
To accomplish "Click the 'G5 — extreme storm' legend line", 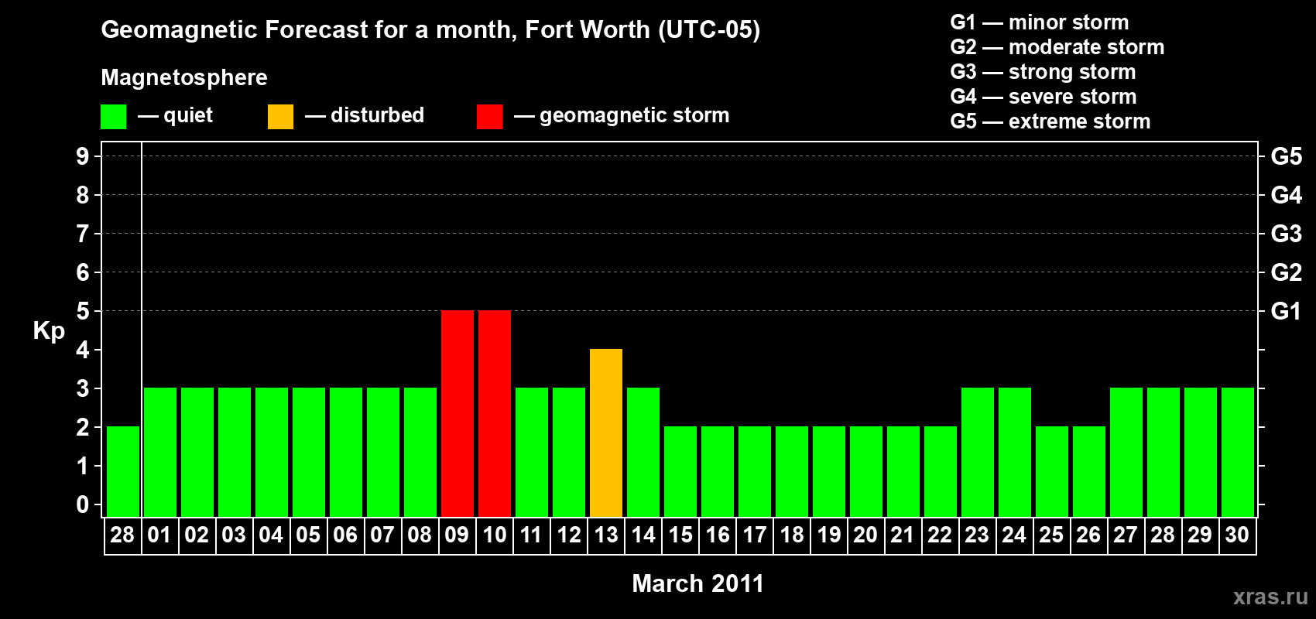I will click(1050, 121).
